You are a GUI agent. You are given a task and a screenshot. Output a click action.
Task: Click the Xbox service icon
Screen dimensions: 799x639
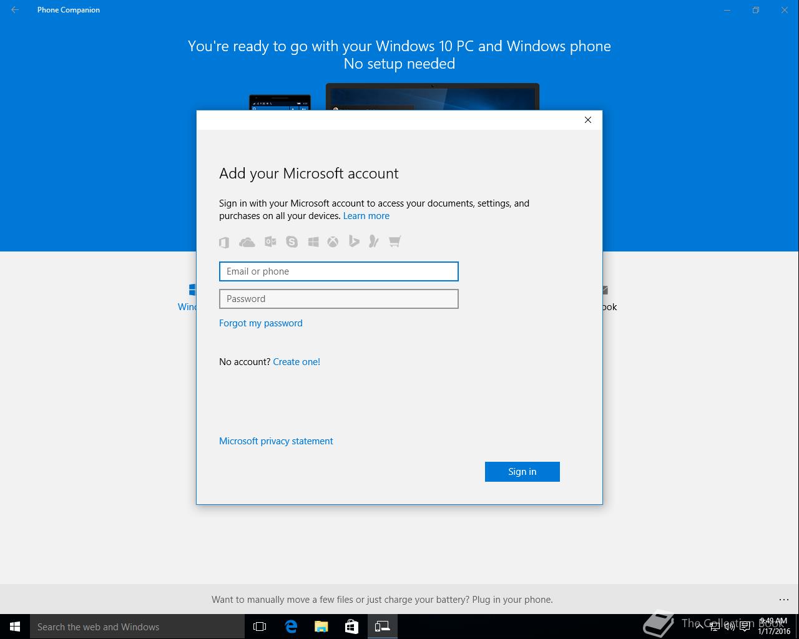(x=333, y=241)
